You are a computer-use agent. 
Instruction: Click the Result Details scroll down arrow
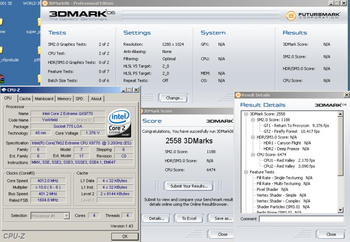coord(340,210)
